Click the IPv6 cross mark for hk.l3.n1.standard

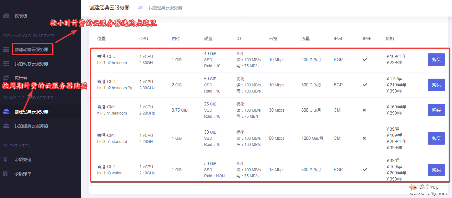(x=364, y=138)
